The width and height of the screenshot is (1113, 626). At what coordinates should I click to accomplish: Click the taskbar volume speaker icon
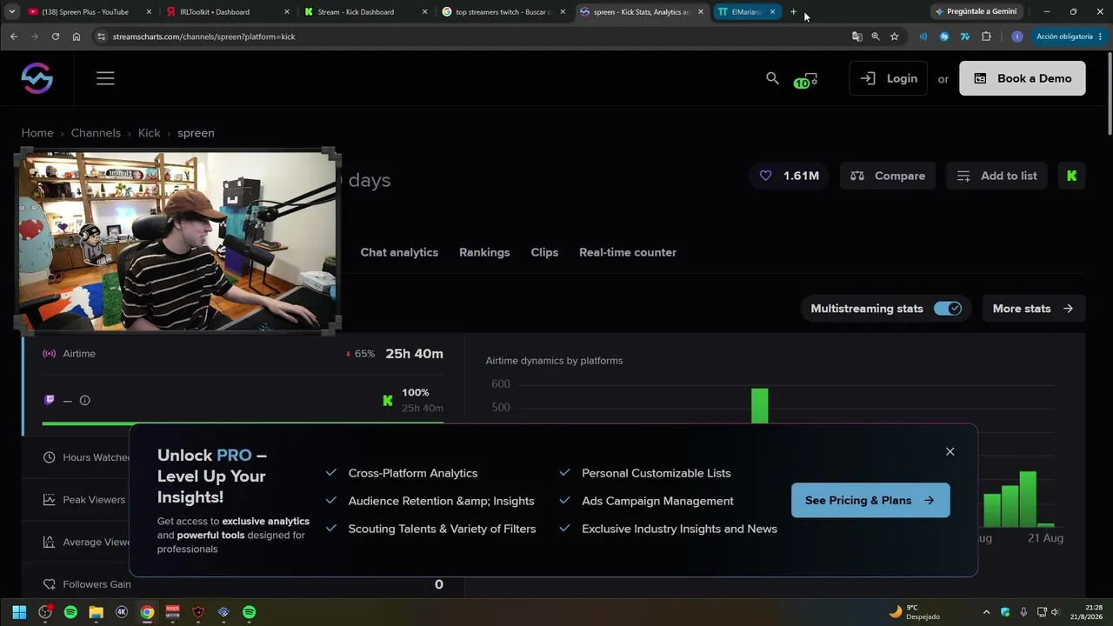click(1056, 612)
